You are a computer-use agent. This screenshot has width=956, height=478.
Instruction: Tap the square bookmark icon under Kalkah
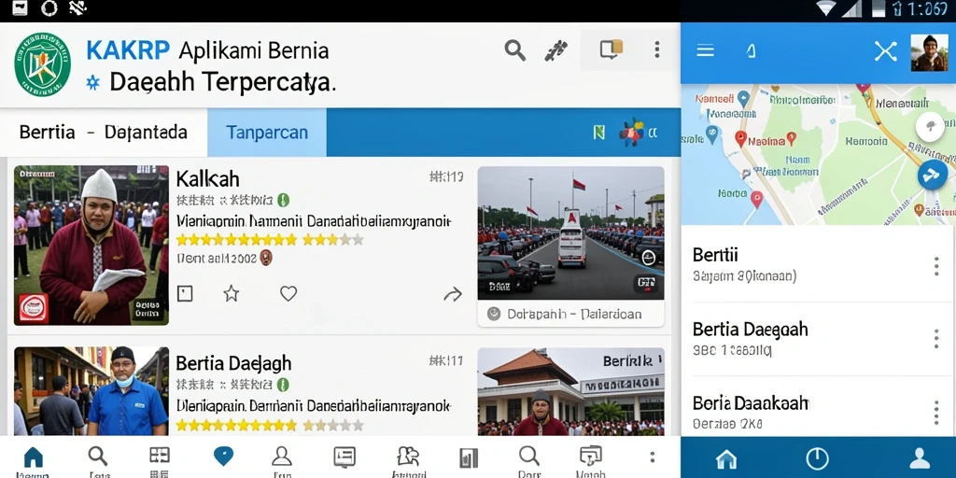(x=185, y=294)
